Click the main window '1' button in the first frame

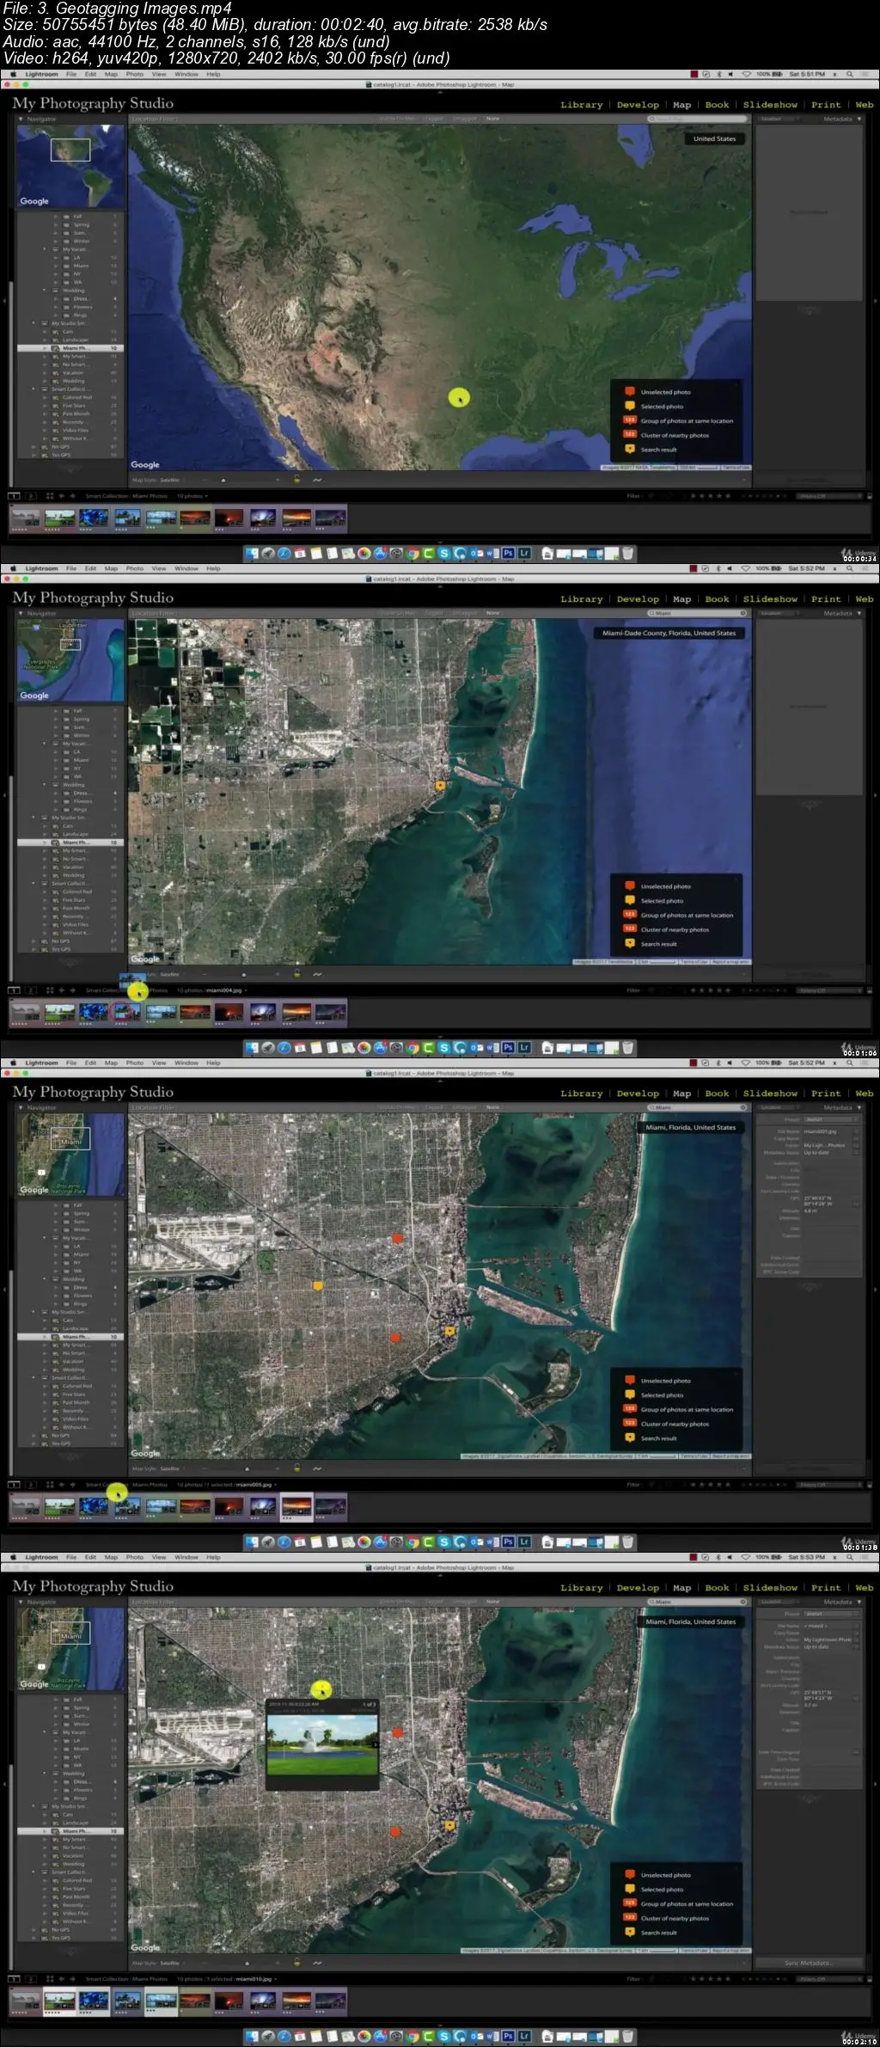click(14, 496)
